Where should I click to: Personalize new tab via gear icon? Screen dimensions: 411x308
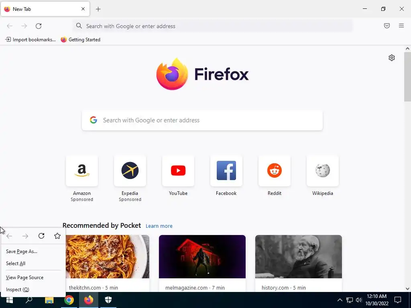pyautogui.click(x=392, y=58)
